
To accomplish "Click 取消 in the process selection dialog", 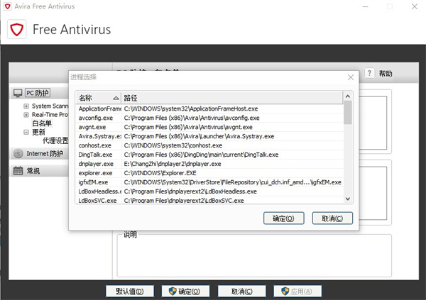I will (332, 218).
